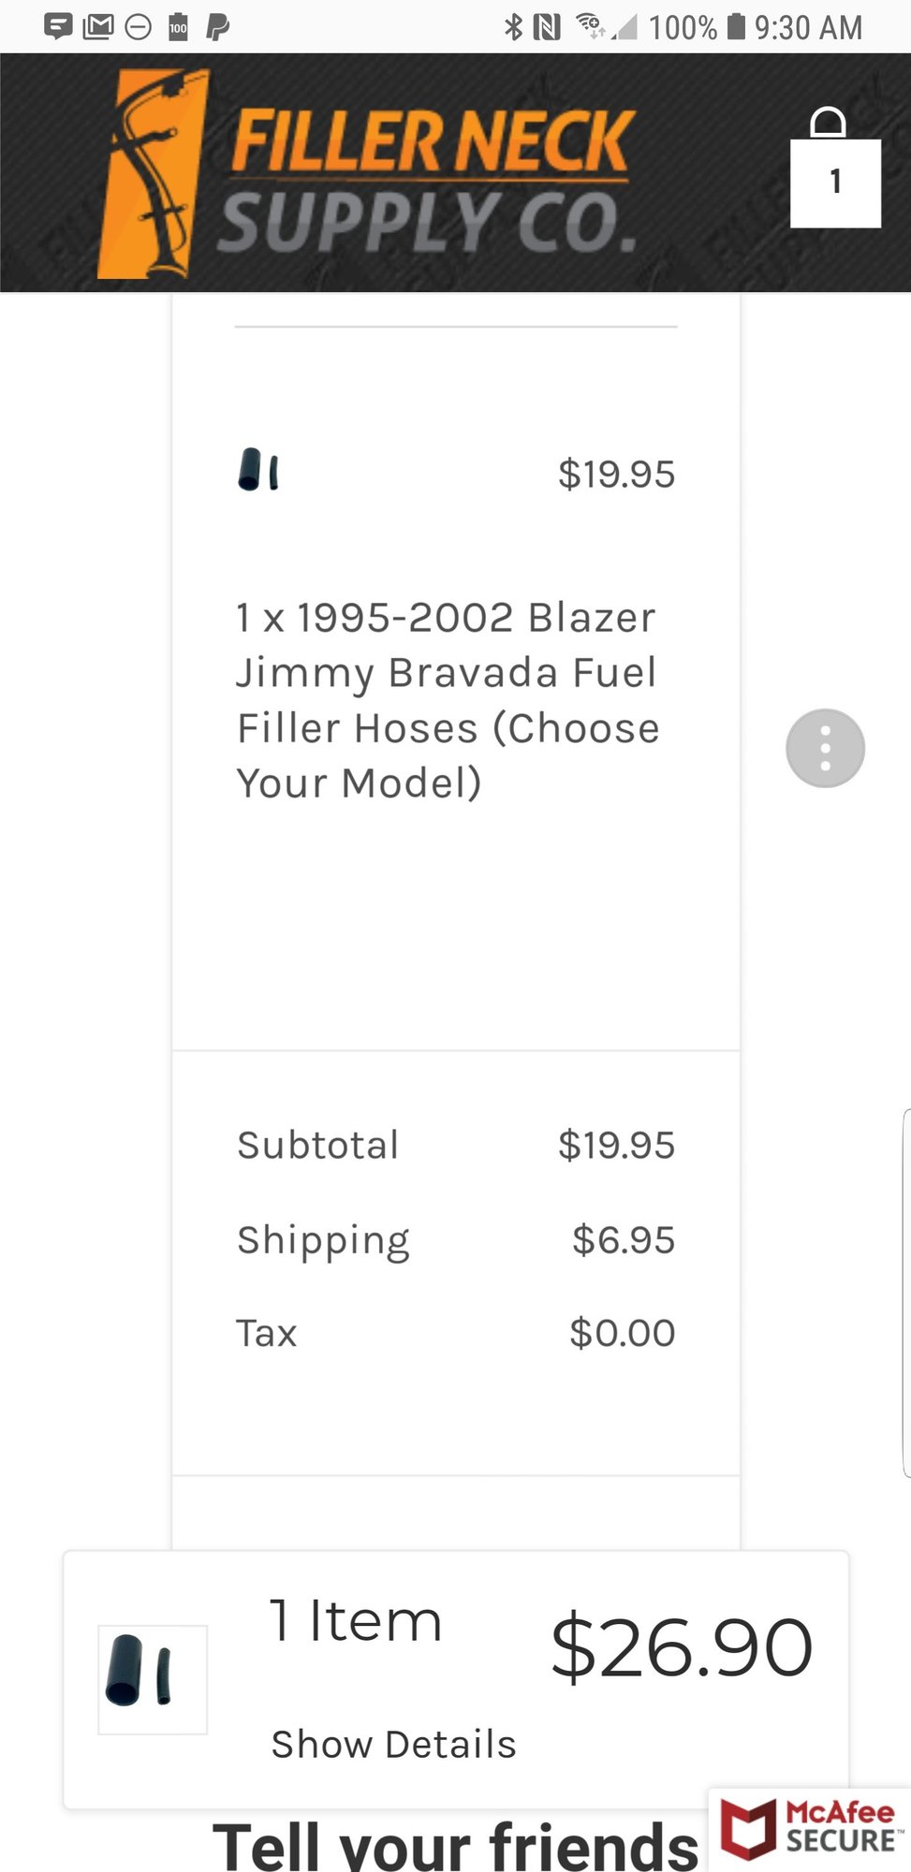The height and width of the screenshot is (1872, 911).
Task: Tap the PayPal notification icon in status bar
Action: (x=217, y=27)
